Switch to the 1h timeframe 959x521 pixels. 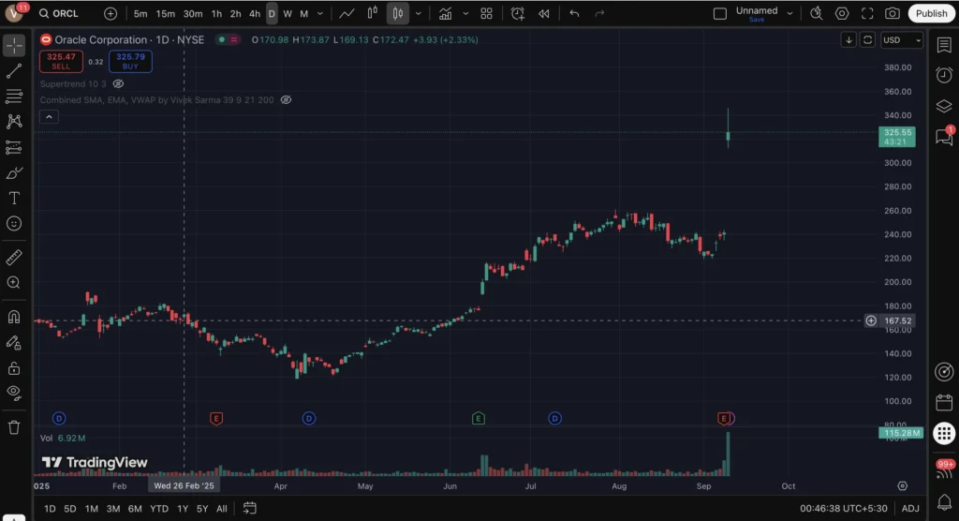[x=216, y=13]
